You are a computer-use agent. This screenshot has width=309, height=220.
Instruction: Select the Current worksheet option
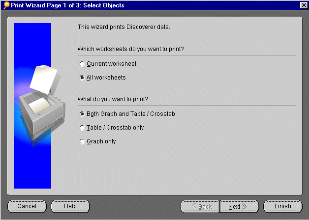coord(82,64)
